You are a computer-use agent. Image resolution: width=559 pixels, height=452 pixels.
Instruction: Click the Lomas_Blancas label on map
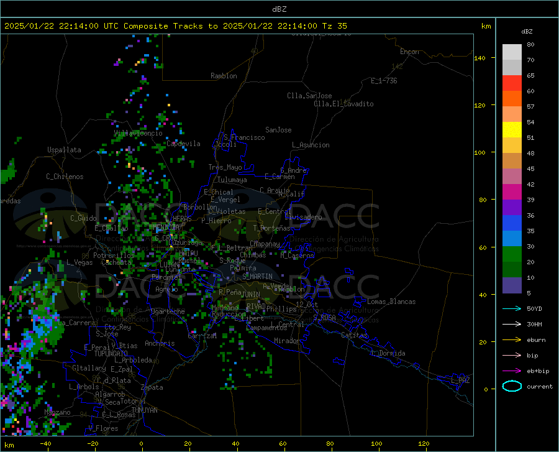391,302
